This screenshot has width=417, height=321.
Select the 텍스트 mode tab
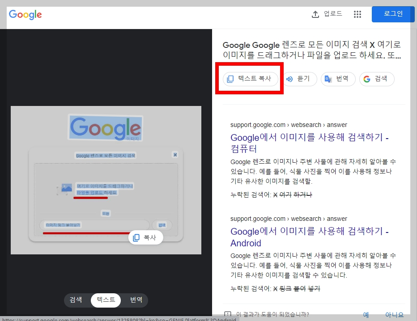tap(106, 300)
